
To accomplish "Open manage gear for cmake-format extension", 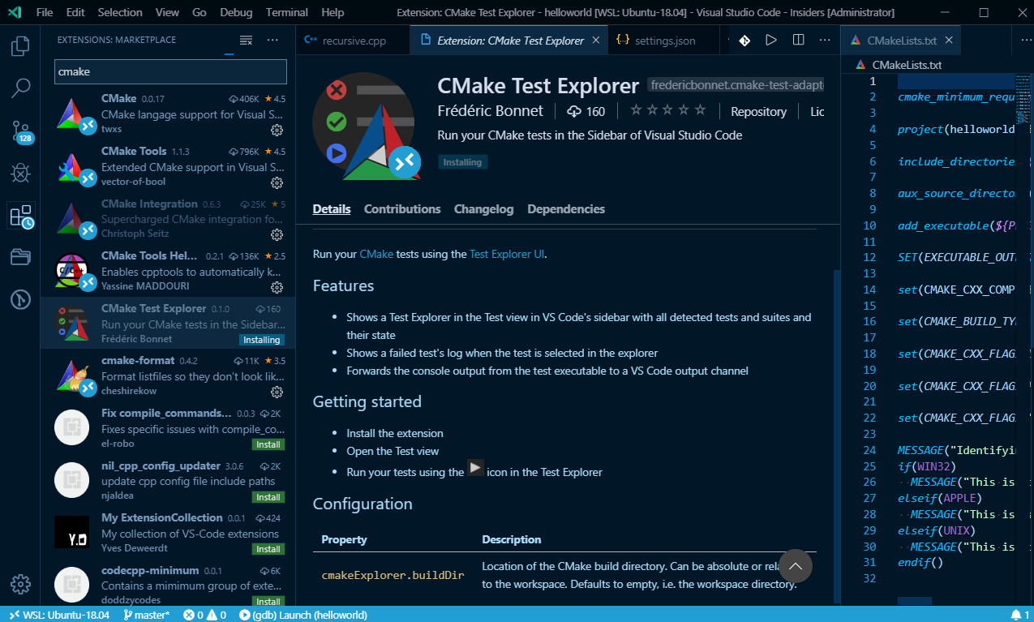I will 277,392.
